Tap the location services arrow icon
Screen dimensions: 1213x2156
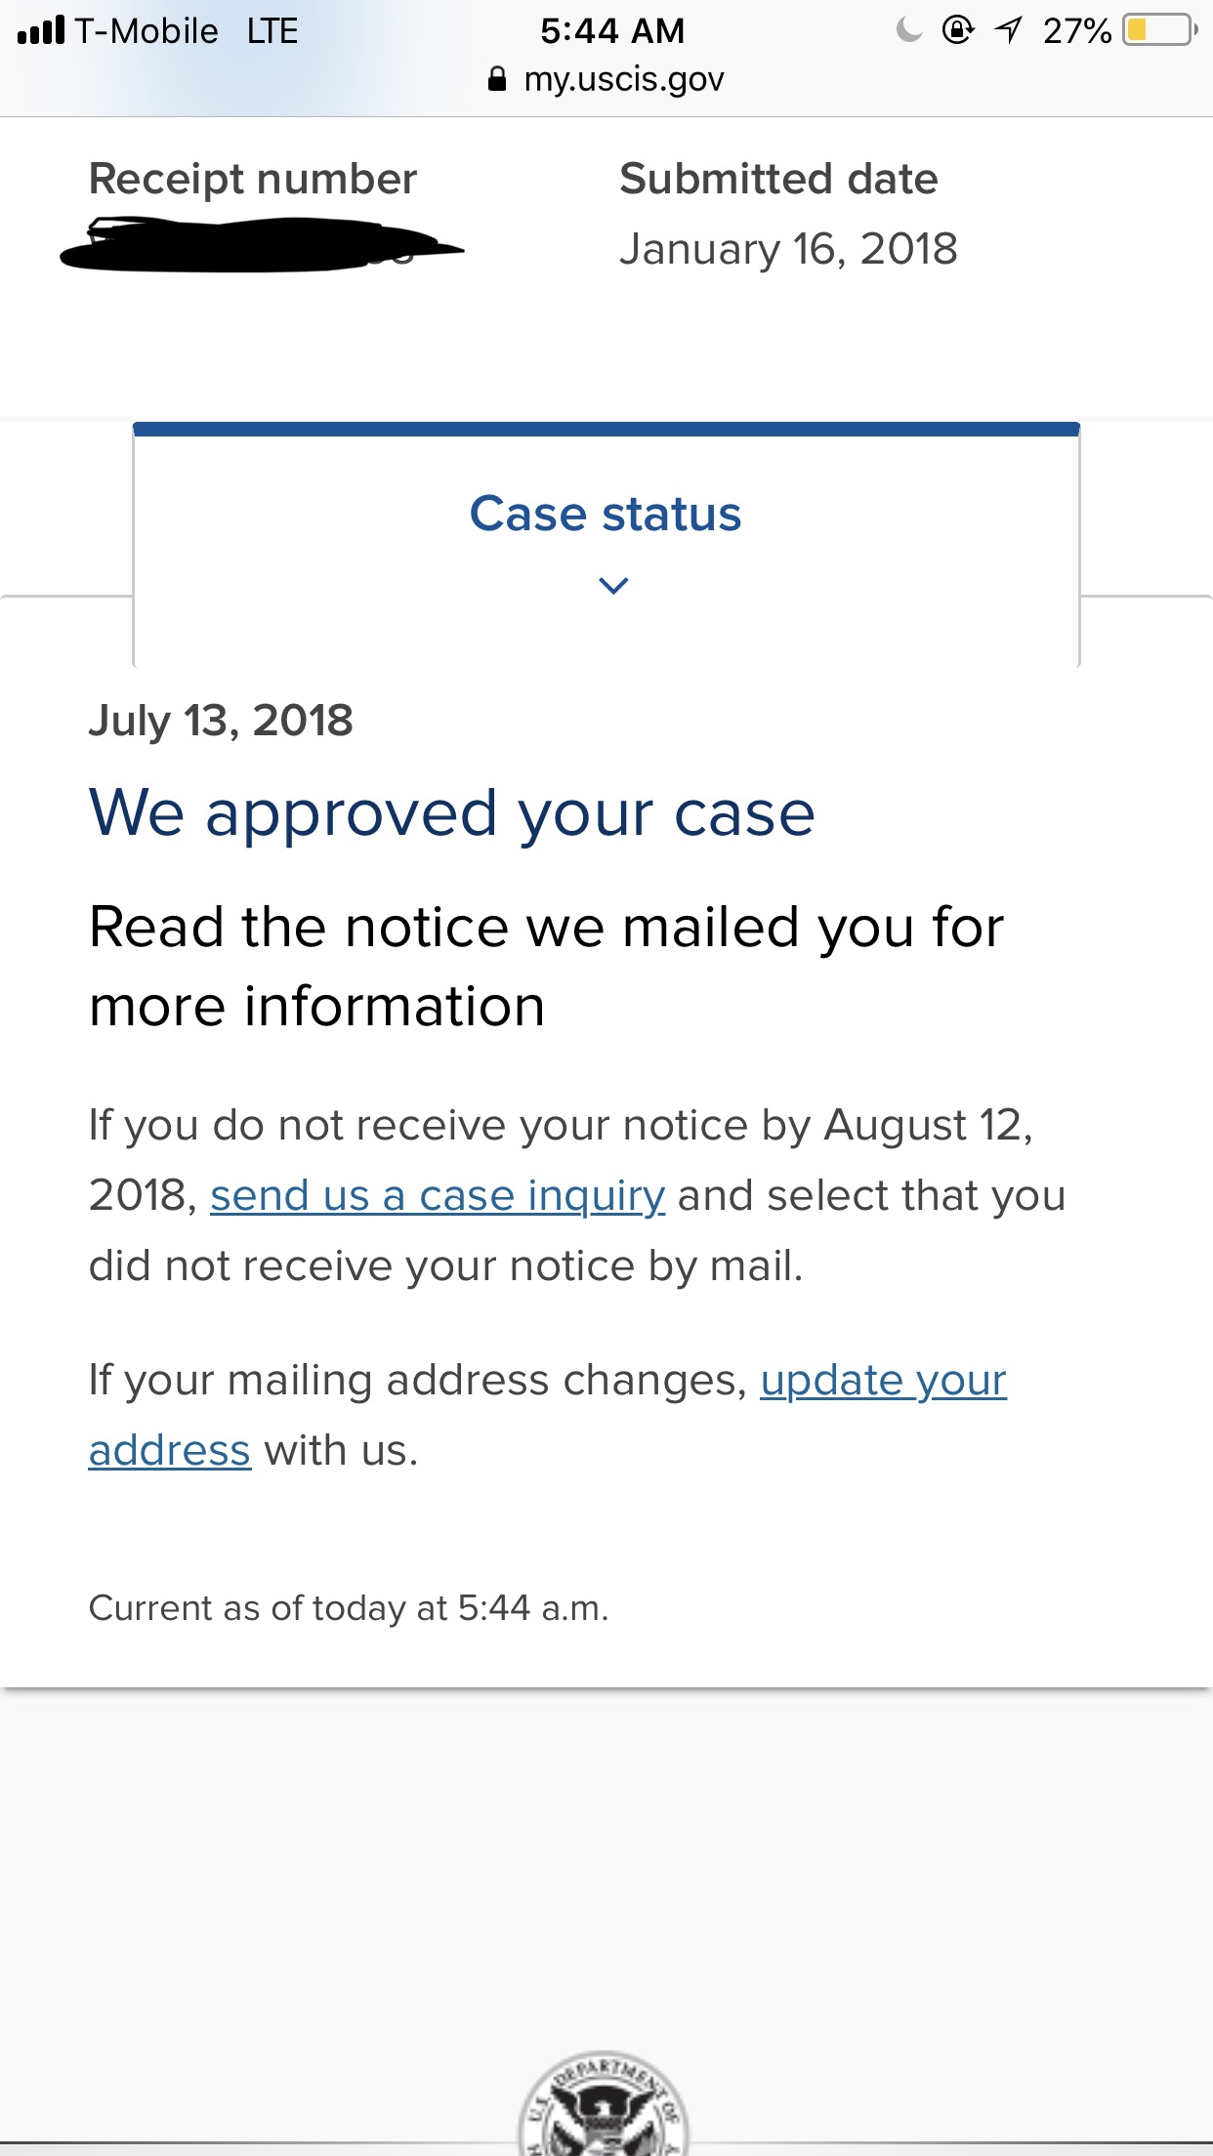pyautogui.click(x=1009, y=30)
